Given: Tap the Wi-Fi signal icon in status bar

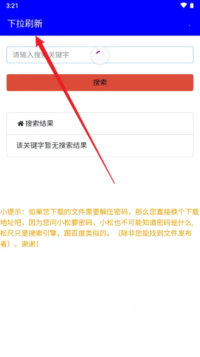Looking at the screenshot, I should pyautogui.click(x=183, y=6).
